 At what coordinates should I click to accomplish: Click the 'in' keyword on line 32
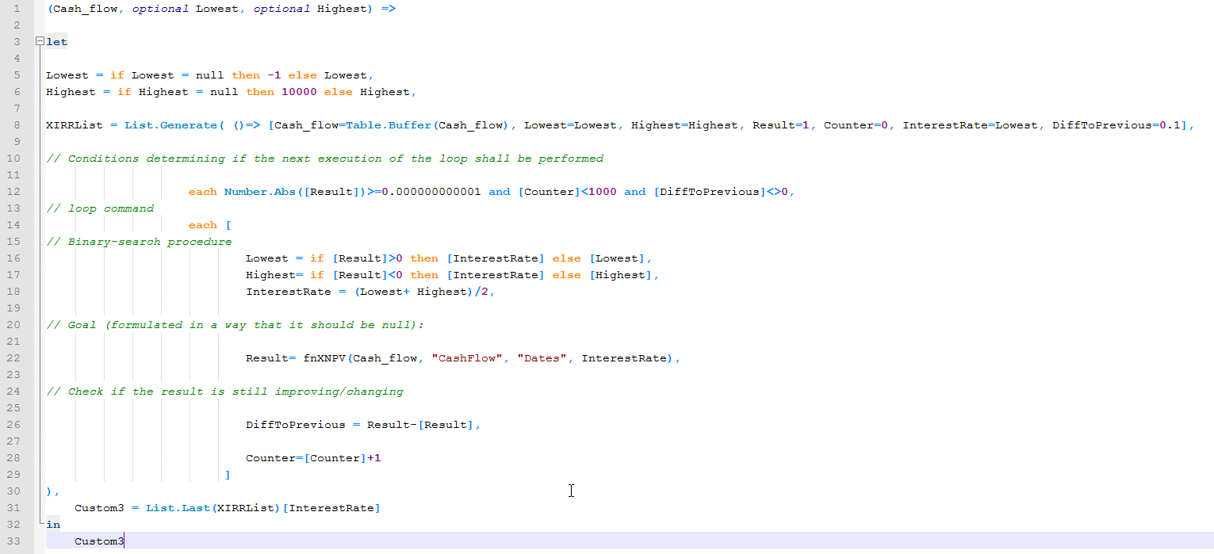53,524
